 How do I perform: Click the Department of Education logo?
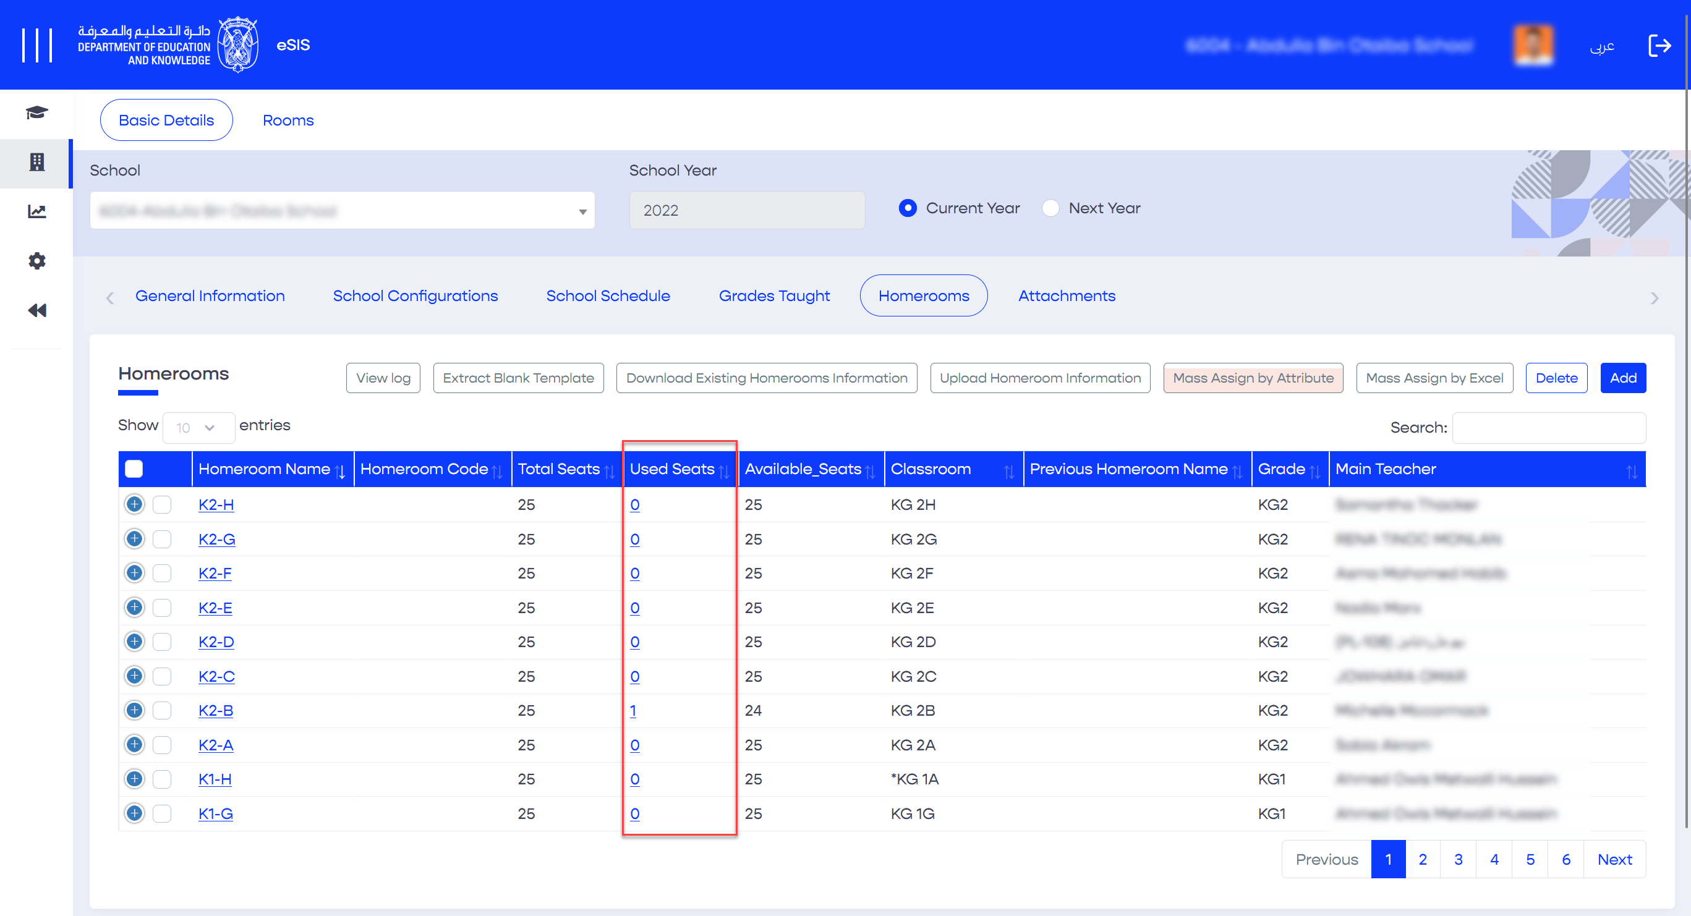168,45
